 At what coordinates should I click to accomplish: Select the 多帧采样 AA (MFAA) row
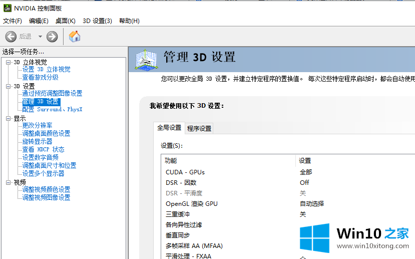tap(288, 246)
